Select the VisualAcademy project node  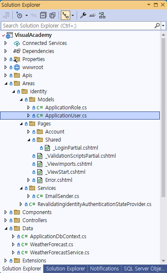point(33,35)
